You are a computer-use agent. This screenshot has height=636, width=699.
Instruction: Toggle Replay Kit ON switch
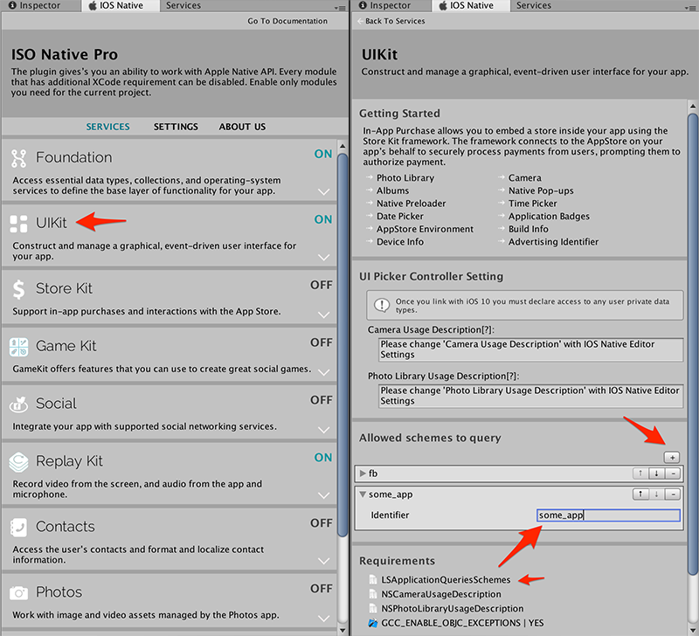point(322,457)
